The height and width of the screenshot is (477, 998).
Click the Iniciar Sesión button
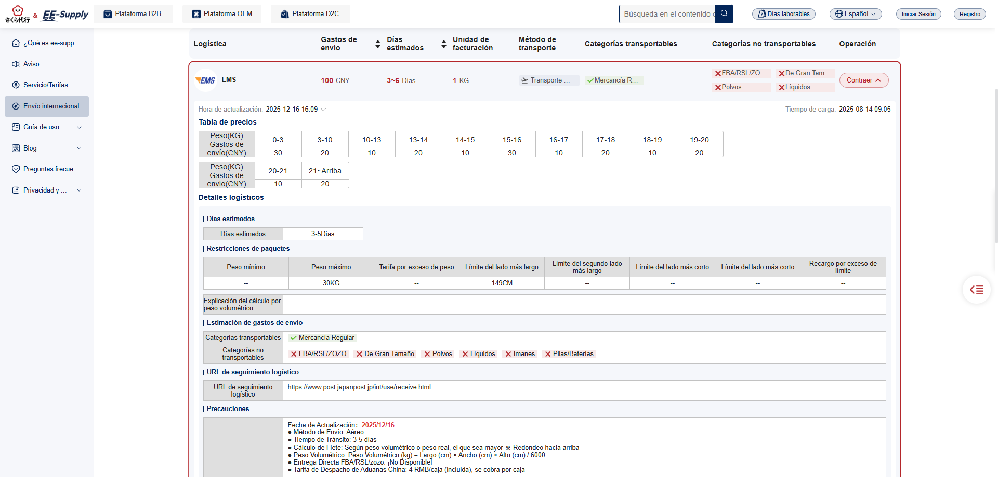pyautogui.click(x=918, y=14)
